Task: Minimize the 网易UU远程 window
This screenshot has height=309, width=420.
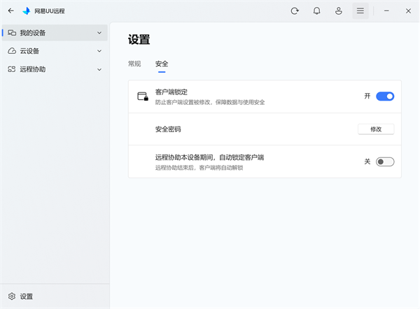Action: click(x=386, y=10)
